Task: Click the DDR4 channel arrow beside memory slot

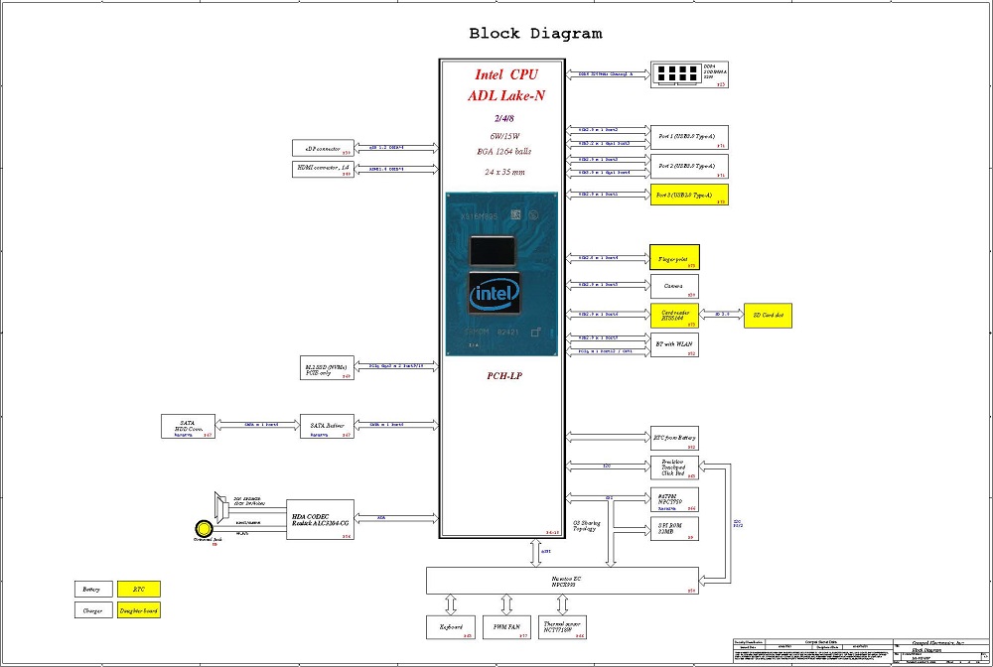Action: [x=608, y=74]
